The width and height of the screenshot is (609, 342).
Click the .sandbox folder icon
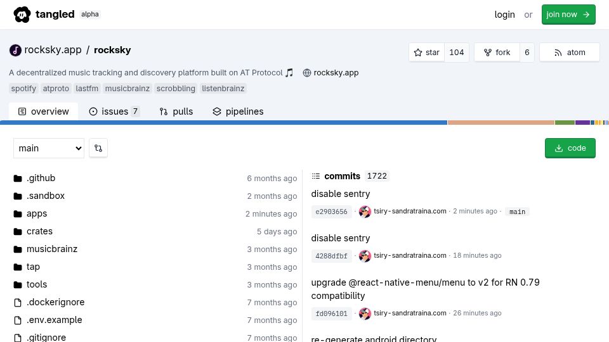(x=18, y=196)
